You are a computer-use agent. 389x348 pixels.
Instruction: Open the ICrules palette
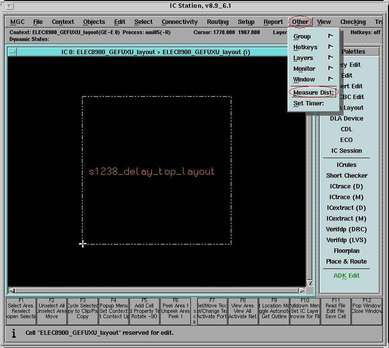tap(347, 165)
